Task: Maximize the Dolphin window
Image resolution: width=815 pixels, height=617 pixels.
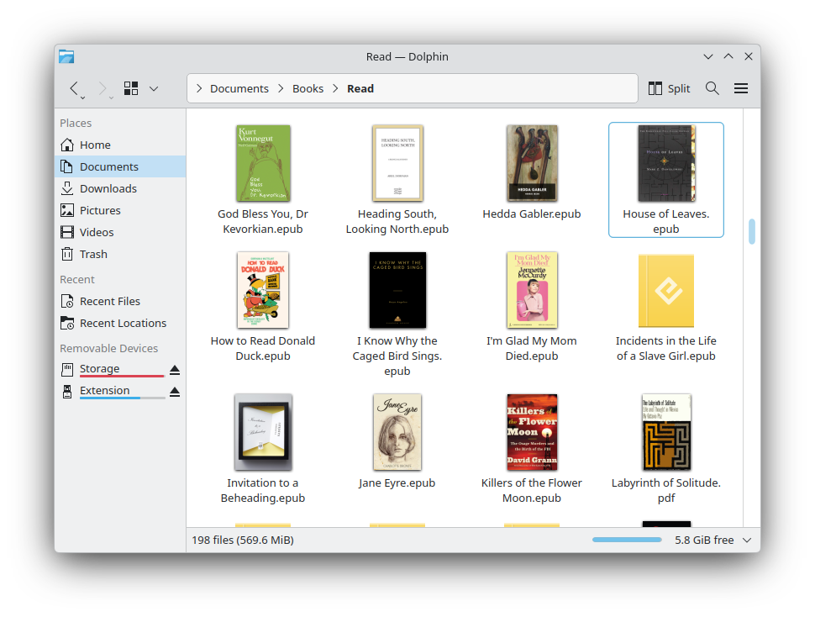Action: click(728, 56)
